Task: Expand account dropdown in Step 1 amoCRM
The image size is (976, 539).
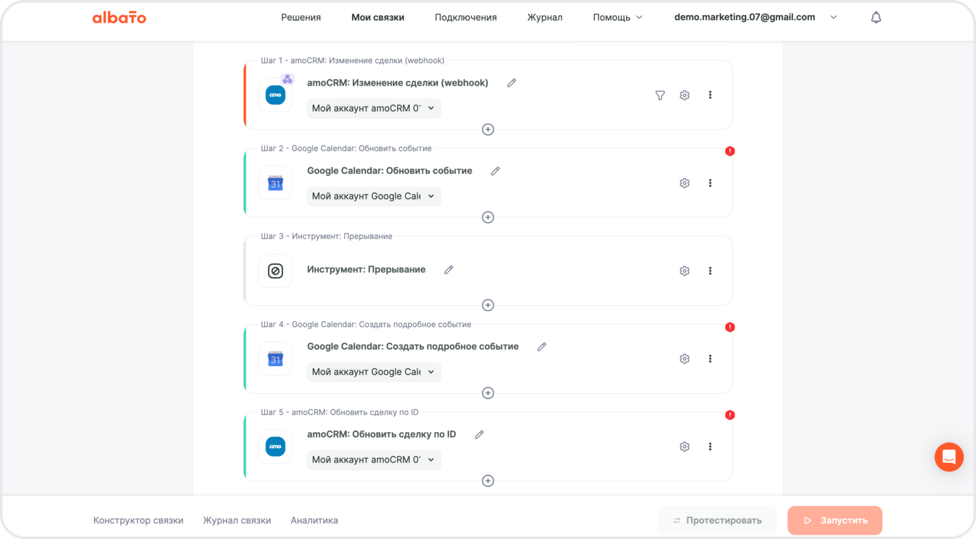Action: point(373,109)
